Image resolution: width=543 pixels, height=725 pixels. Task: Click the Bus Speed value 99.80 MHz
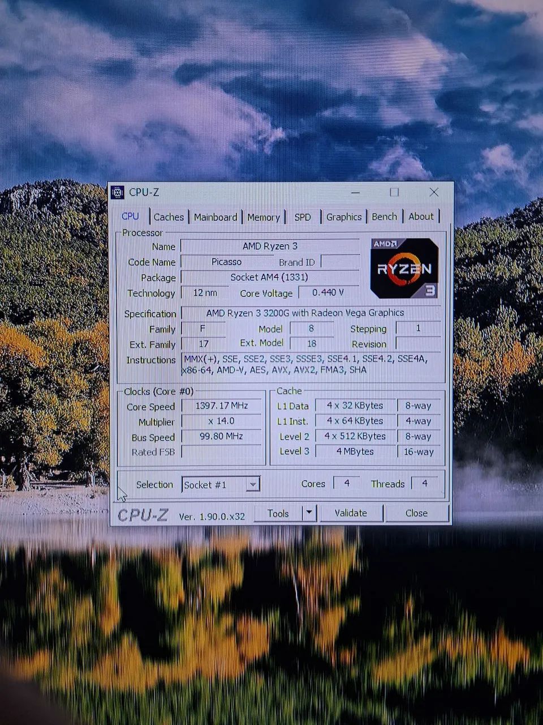[x=221, y=437]
